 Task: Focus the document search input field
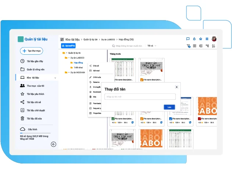129,46
